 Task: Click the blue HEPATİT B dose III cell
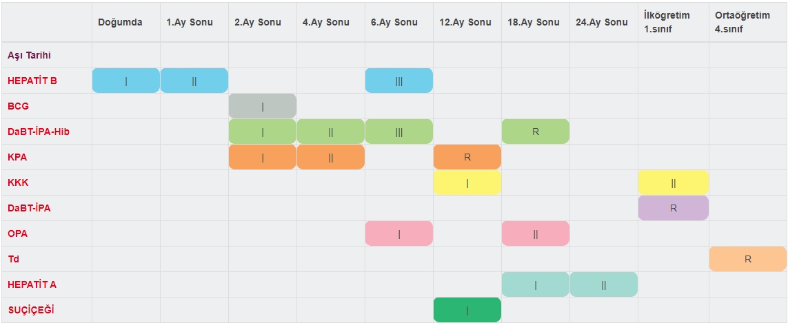click(x=399, y=81)
